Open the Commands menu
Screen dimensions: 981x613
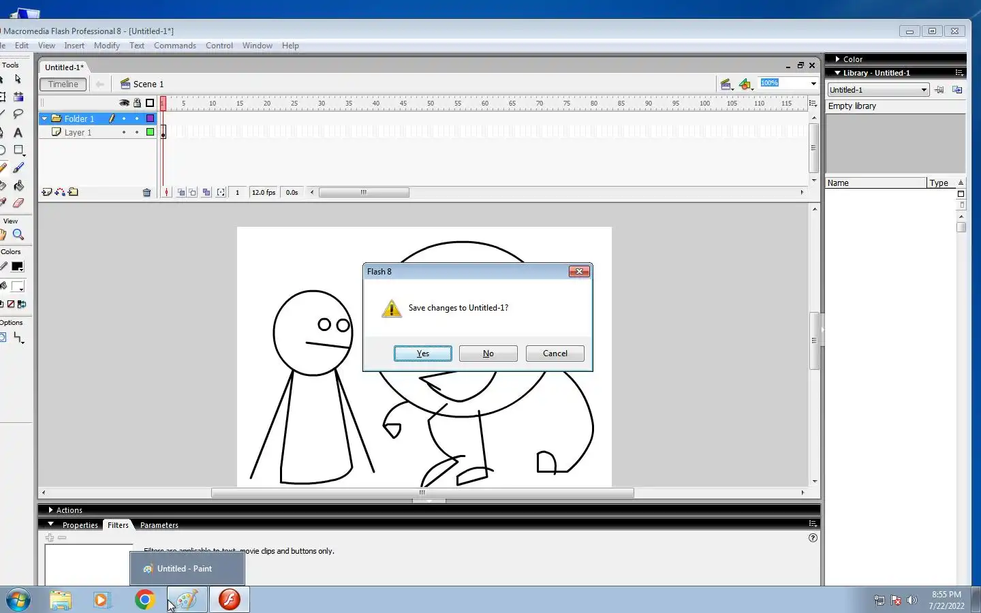pos(175,46)
